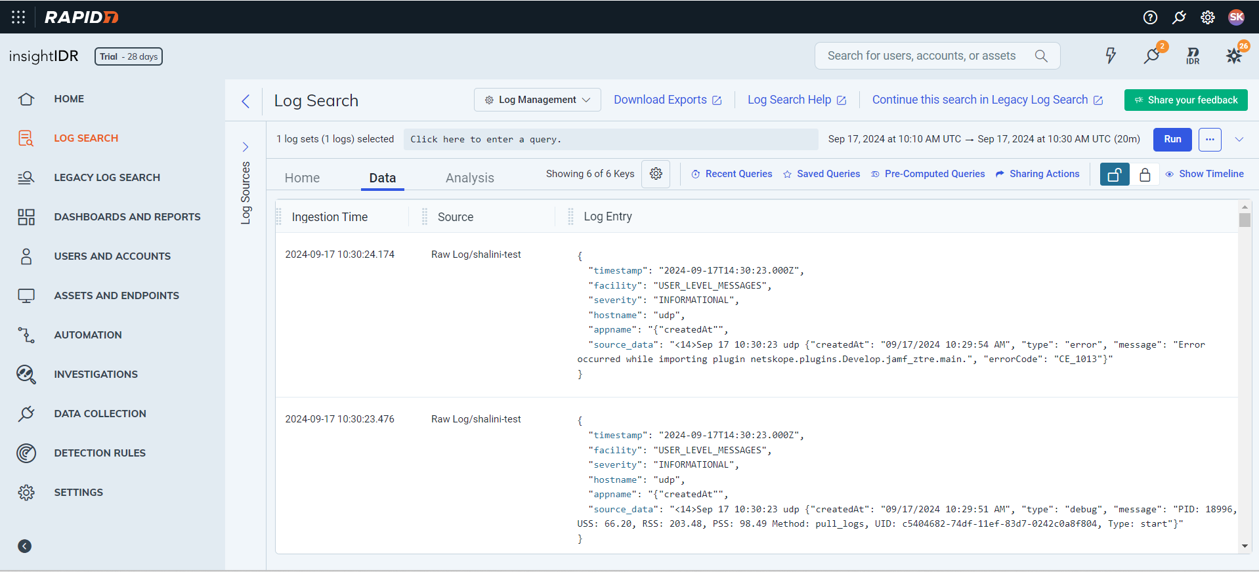Collapse the sidebar with round arrow button
Screen dimensions: 1259x572
click(25, 546)
